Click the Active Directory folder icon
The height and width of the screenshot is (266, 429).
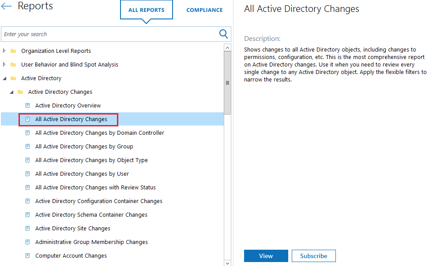[x=13, y=78]
